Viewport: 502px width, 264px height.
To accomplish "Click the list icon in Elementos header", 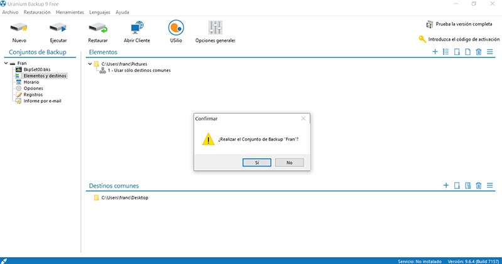I will coord(446,52).
